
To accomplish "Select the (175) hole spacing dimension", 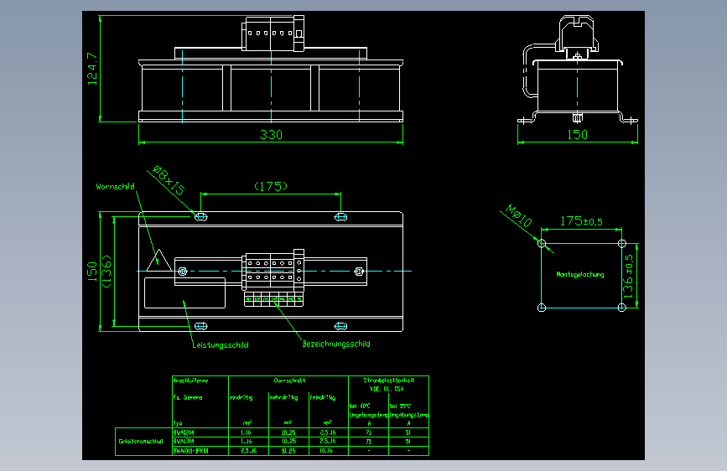I will [x=271, y=186].
